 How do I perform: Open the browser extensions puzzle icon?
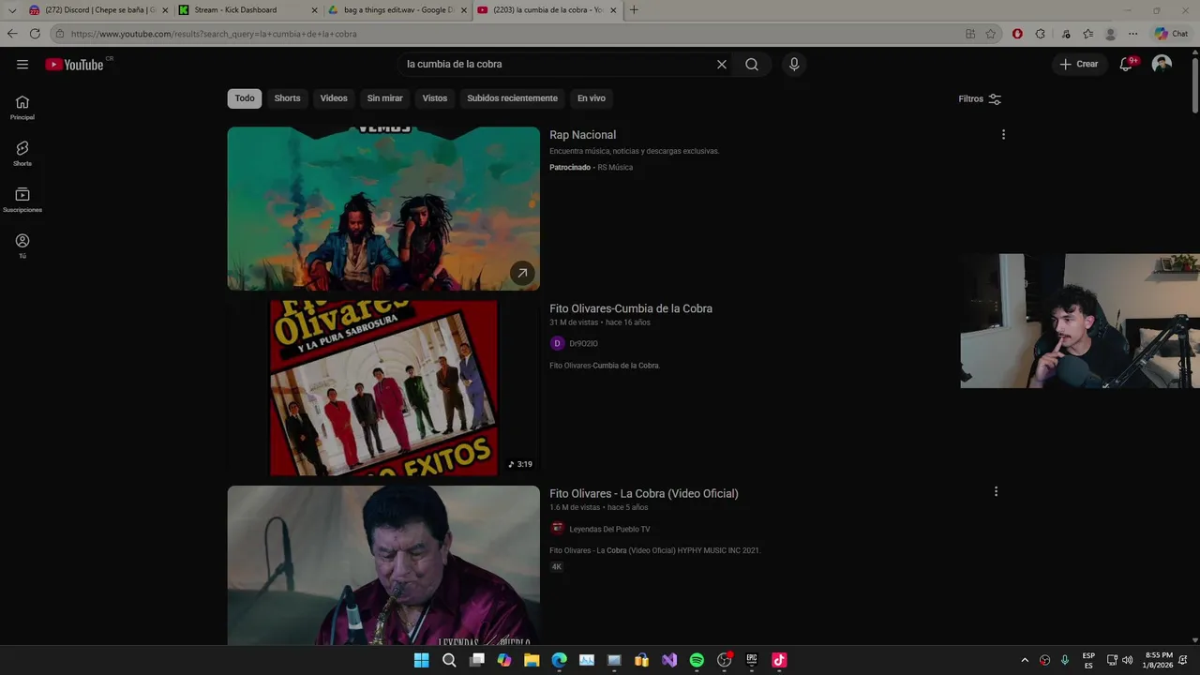[1041, 34]
